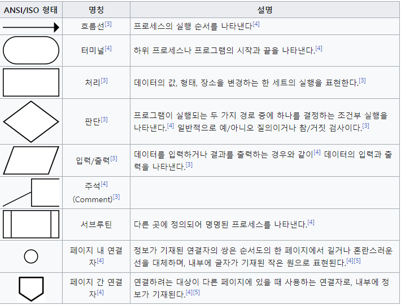Open the terminal rounded-rectangle symbol image
Screen dimensions: 401x305
[x=31, y=50]
